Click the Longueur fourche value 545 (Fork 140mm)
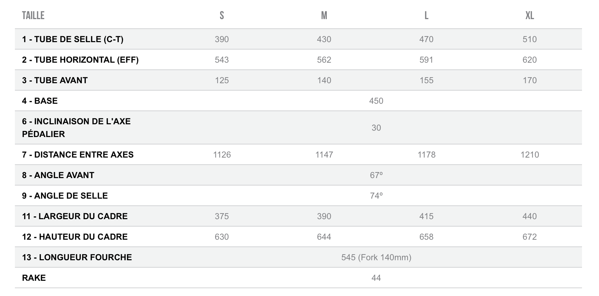The height and width of the screenshot is (296, 599). (x=376, y=257)
